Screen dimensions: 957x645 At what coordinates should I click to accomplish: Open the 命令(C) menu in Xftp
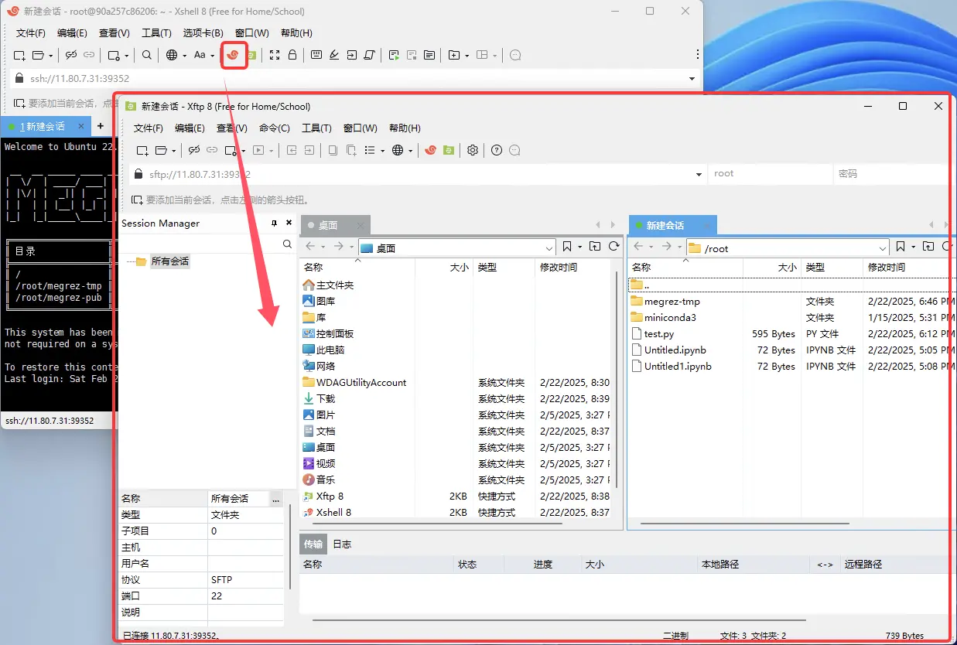tap(275, 128)
